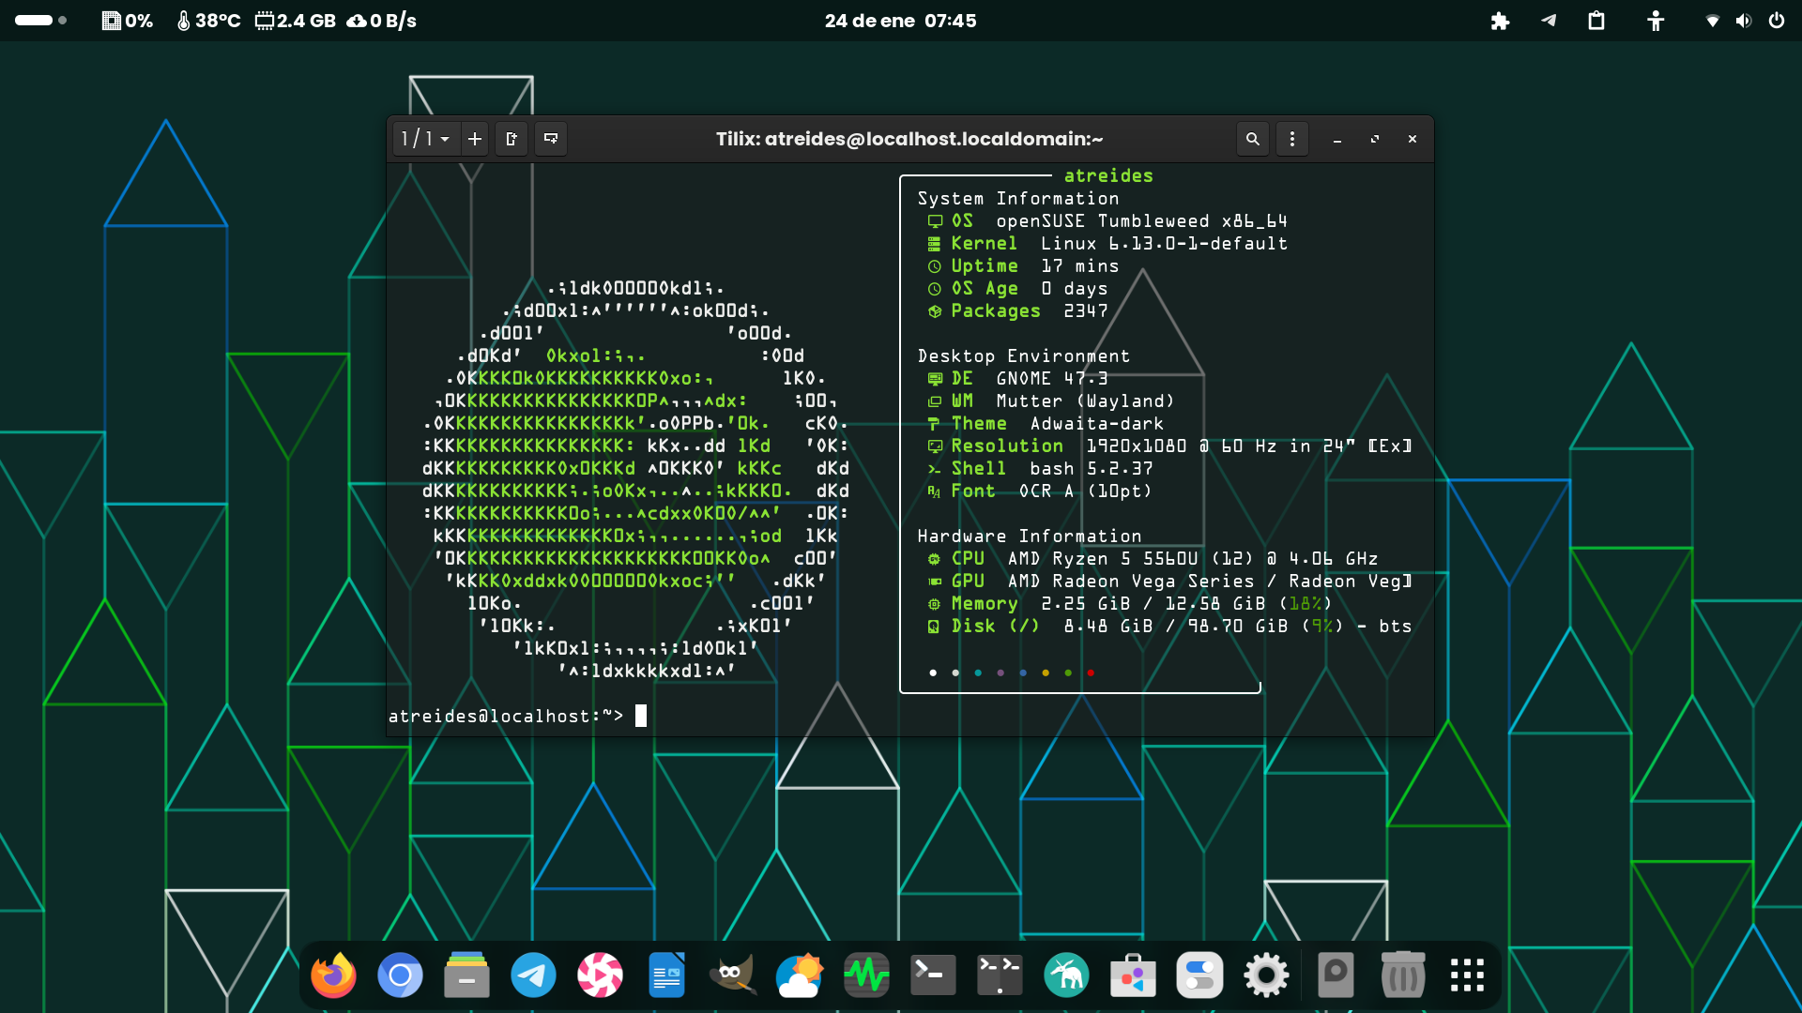1802x1013 pixels.
Task: Open the pink media player dock icon
Action: click(x=600, y=975)
